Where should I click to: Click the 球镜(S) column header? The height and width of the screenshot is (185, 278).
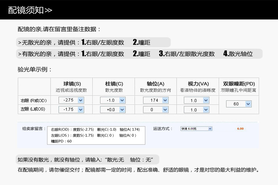[72, 84]
